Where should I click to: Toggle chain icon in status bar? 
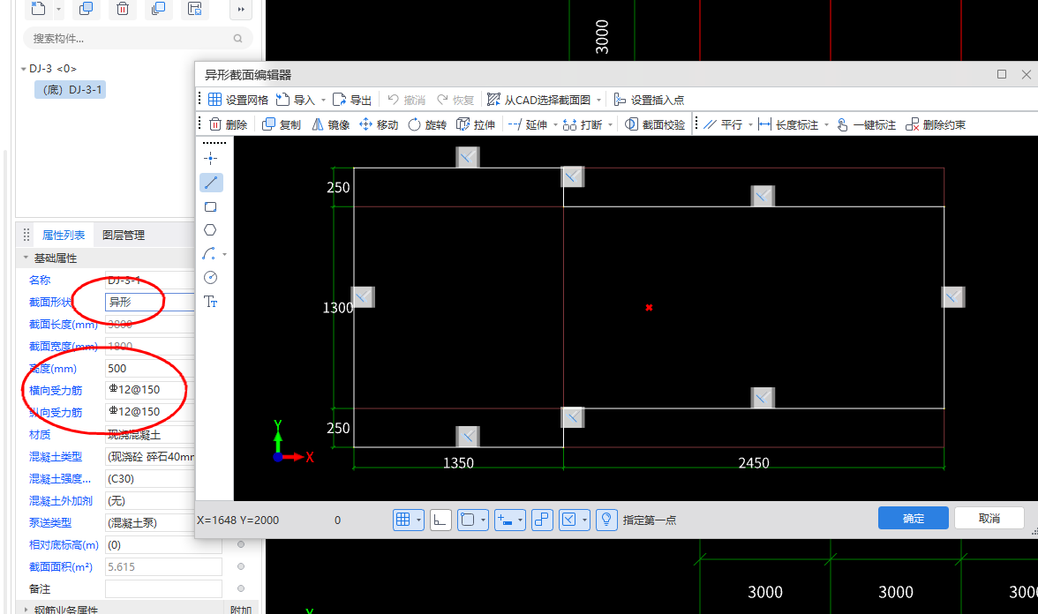pyautogui.click(x=542, y=520)
